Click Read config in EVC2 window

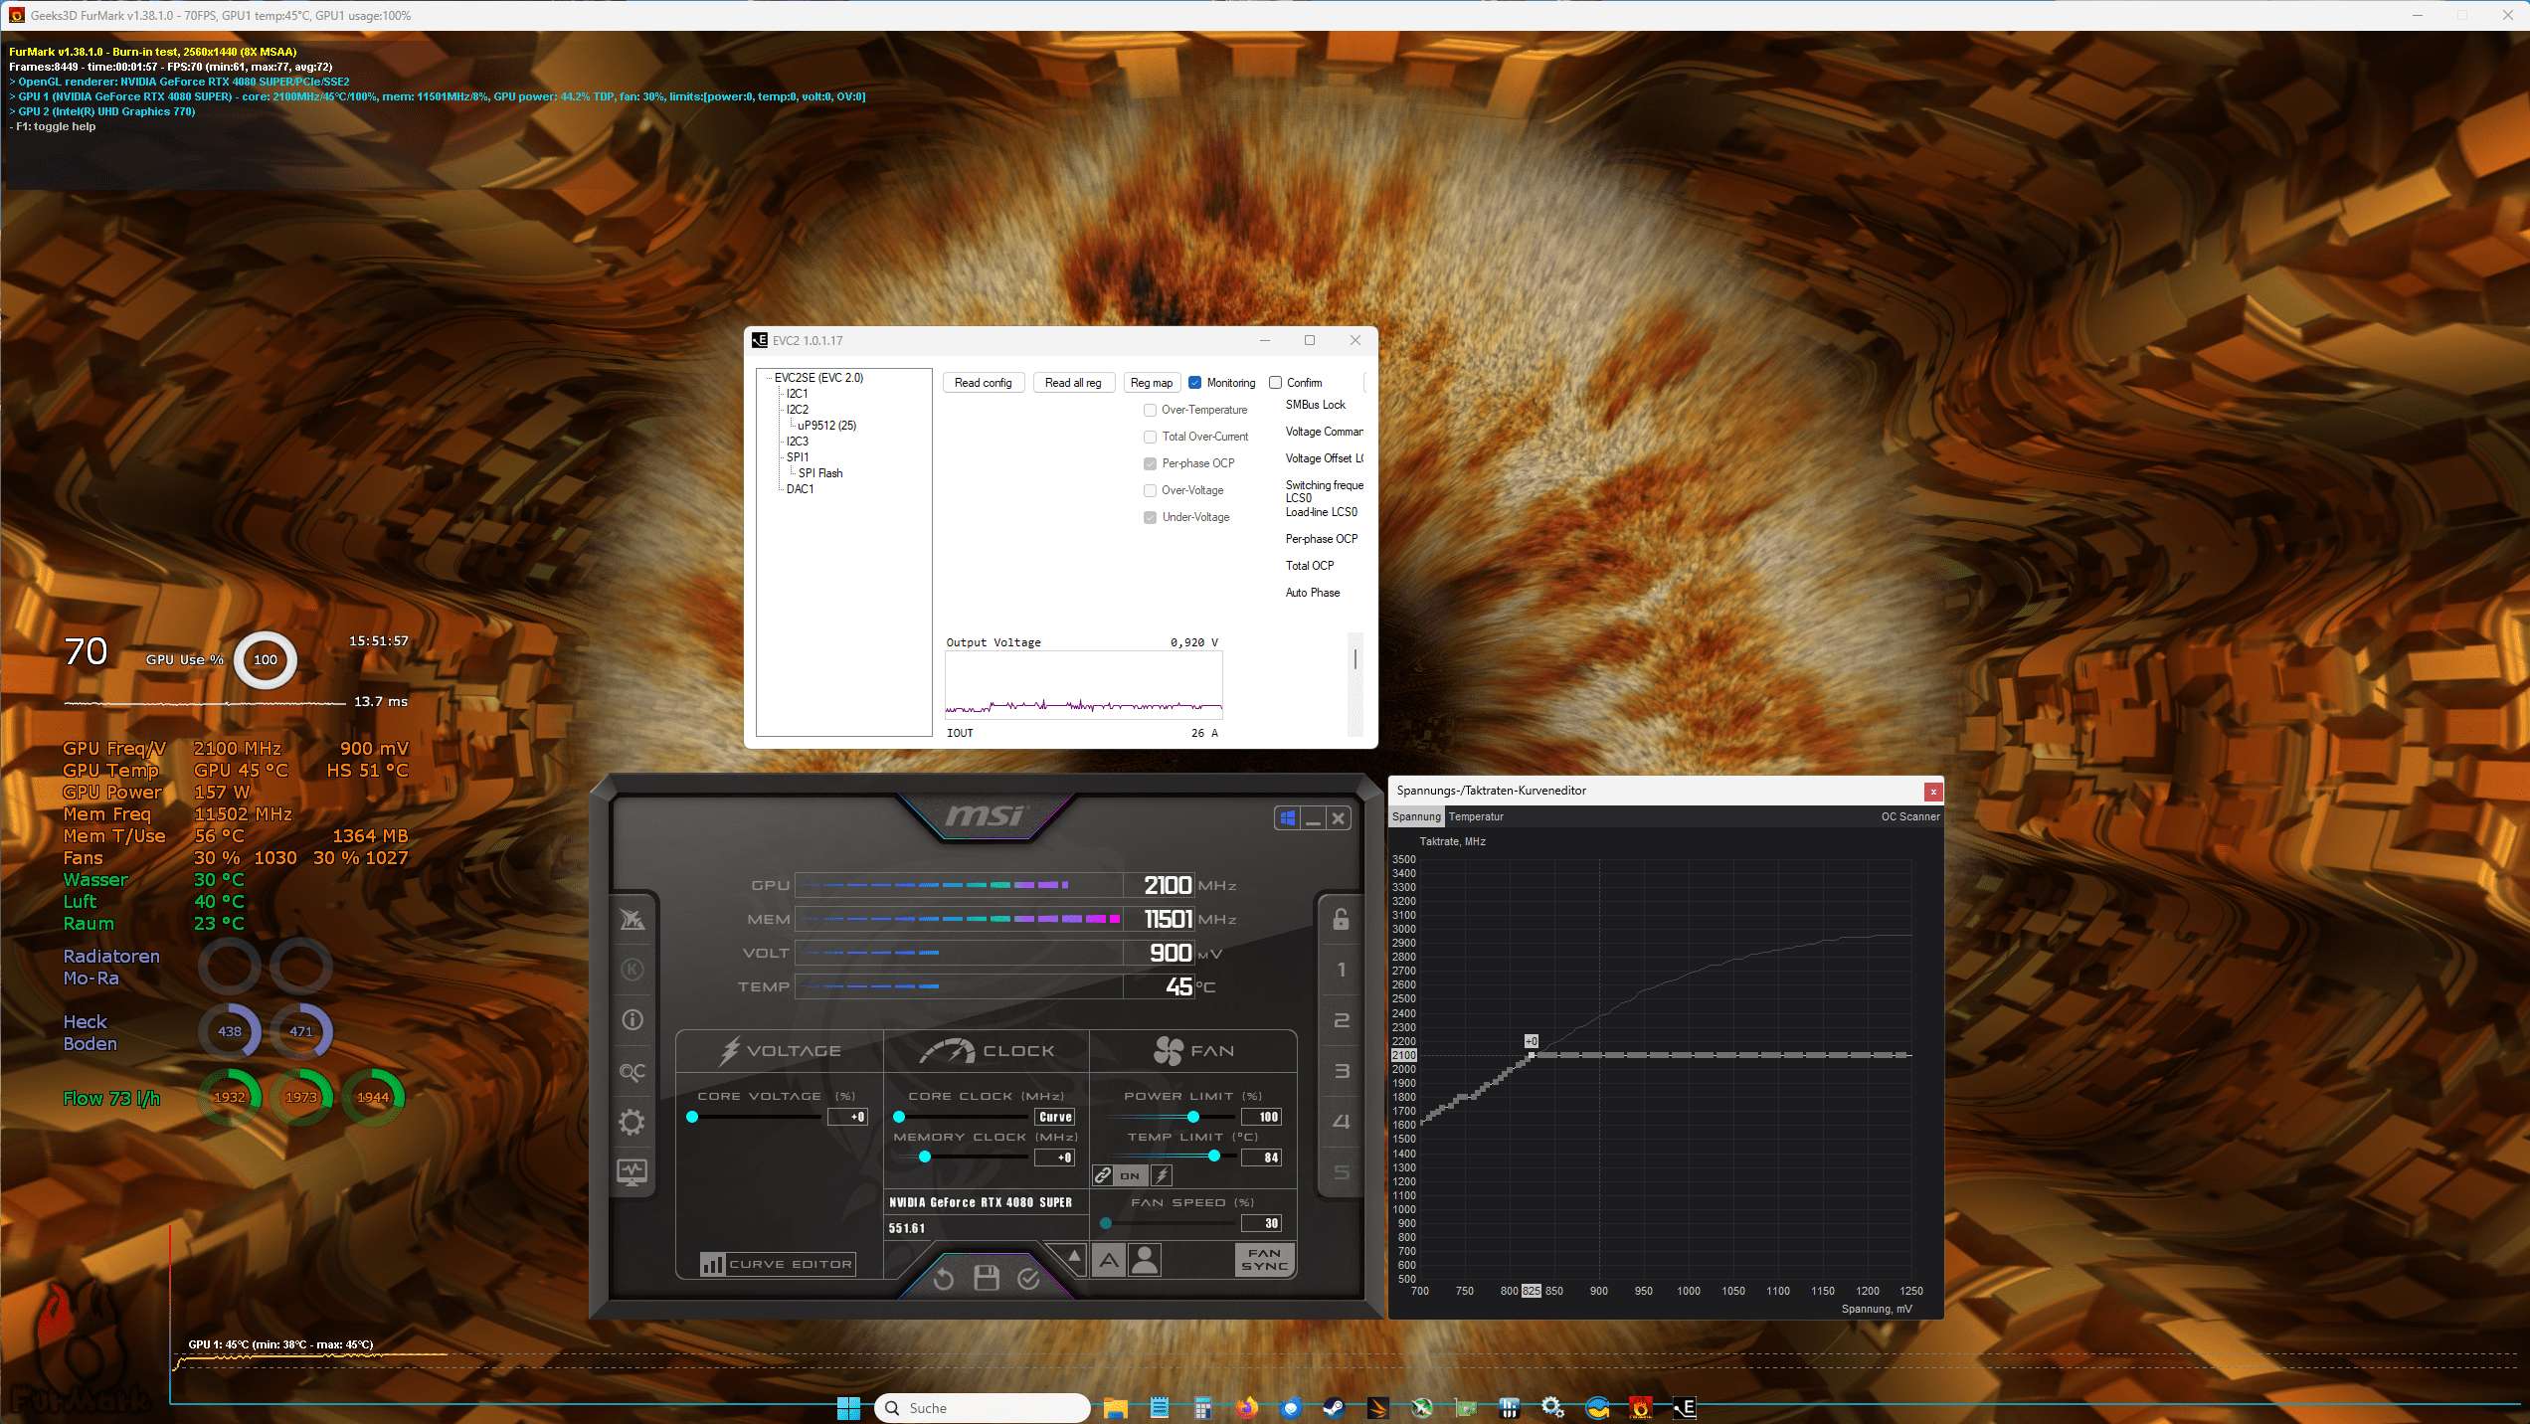click(983, 383)
